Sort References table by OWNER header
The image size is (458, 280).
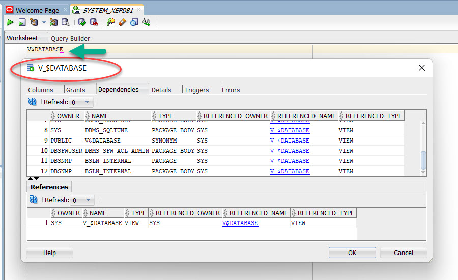(66, 213)
